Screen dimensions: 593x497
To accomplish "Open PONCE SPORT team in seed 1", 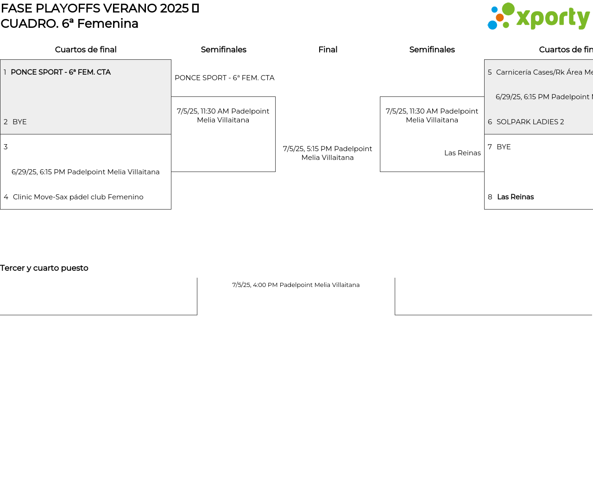I will click(61, 72).
